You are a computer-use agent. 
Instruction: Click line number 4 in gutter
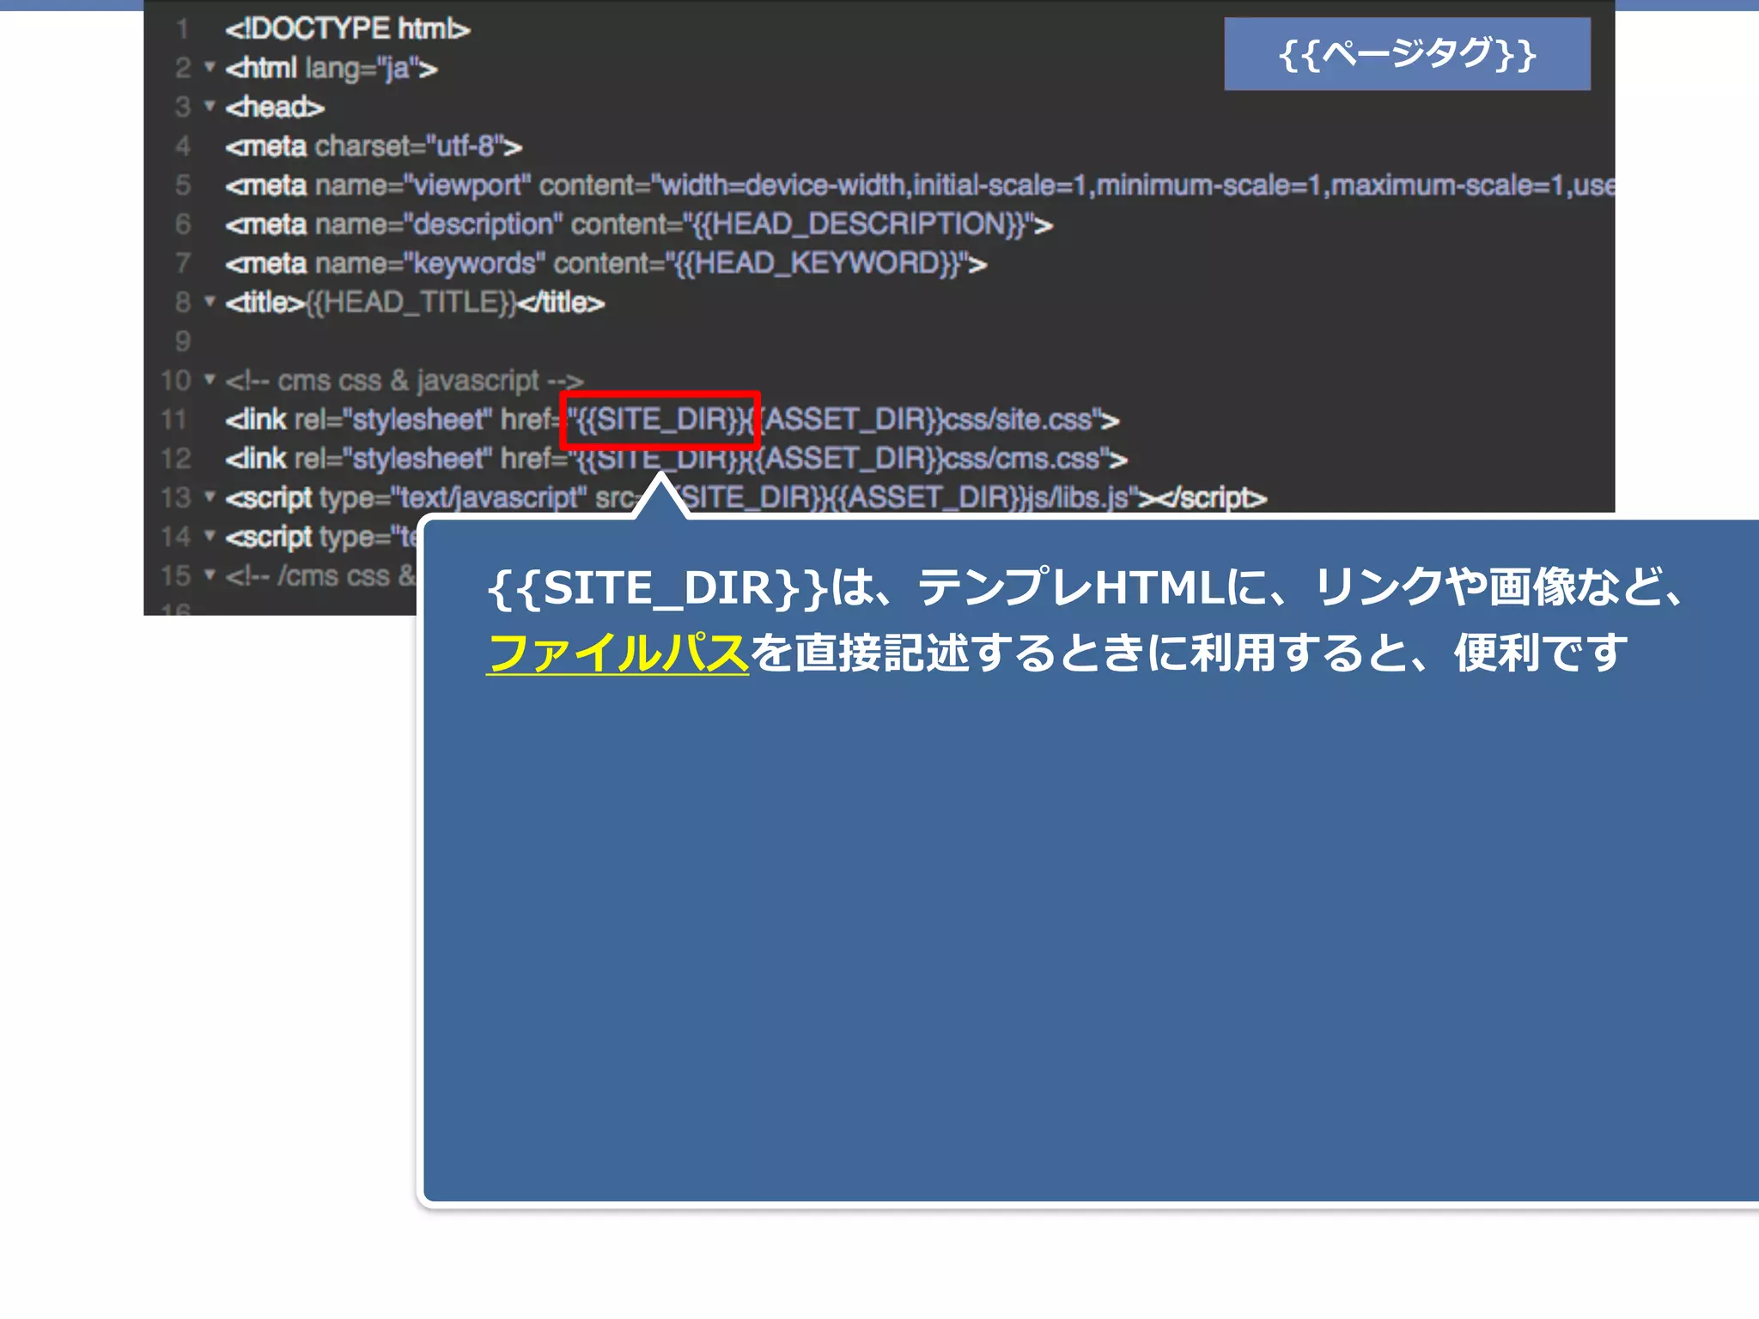[182, 147]
